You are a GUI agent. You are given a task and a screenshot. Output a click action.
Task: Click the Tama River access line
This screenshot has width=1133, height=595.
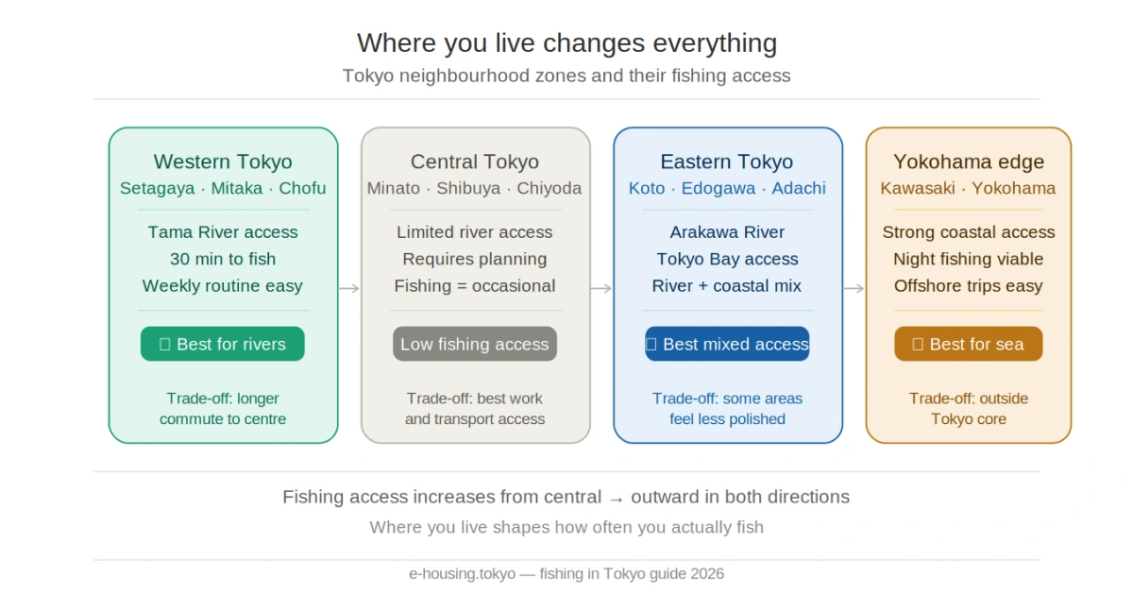223,232
